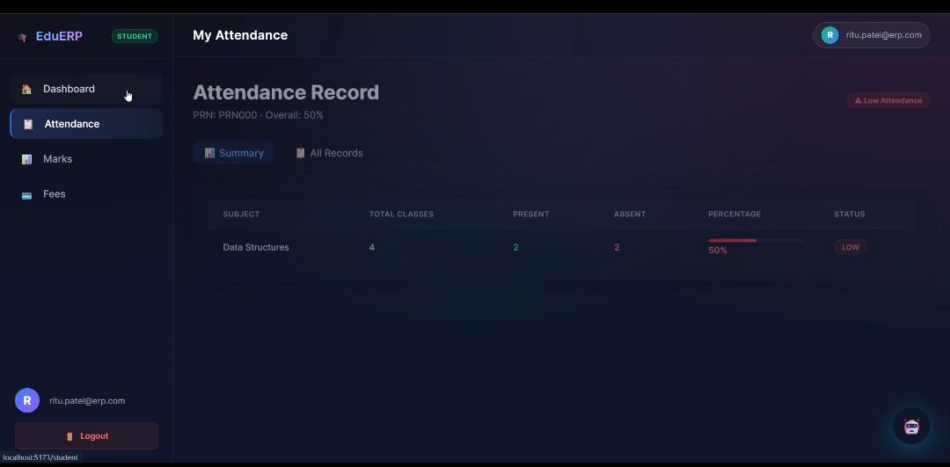Click the Data Structures attendance progress bar
Screen dimensions: 950x467
[x=756, y=240]
